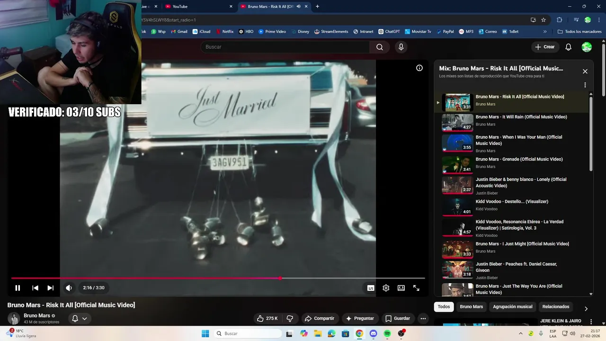
Task: Open the Prime Video bookmark
Action: [272, 32]
